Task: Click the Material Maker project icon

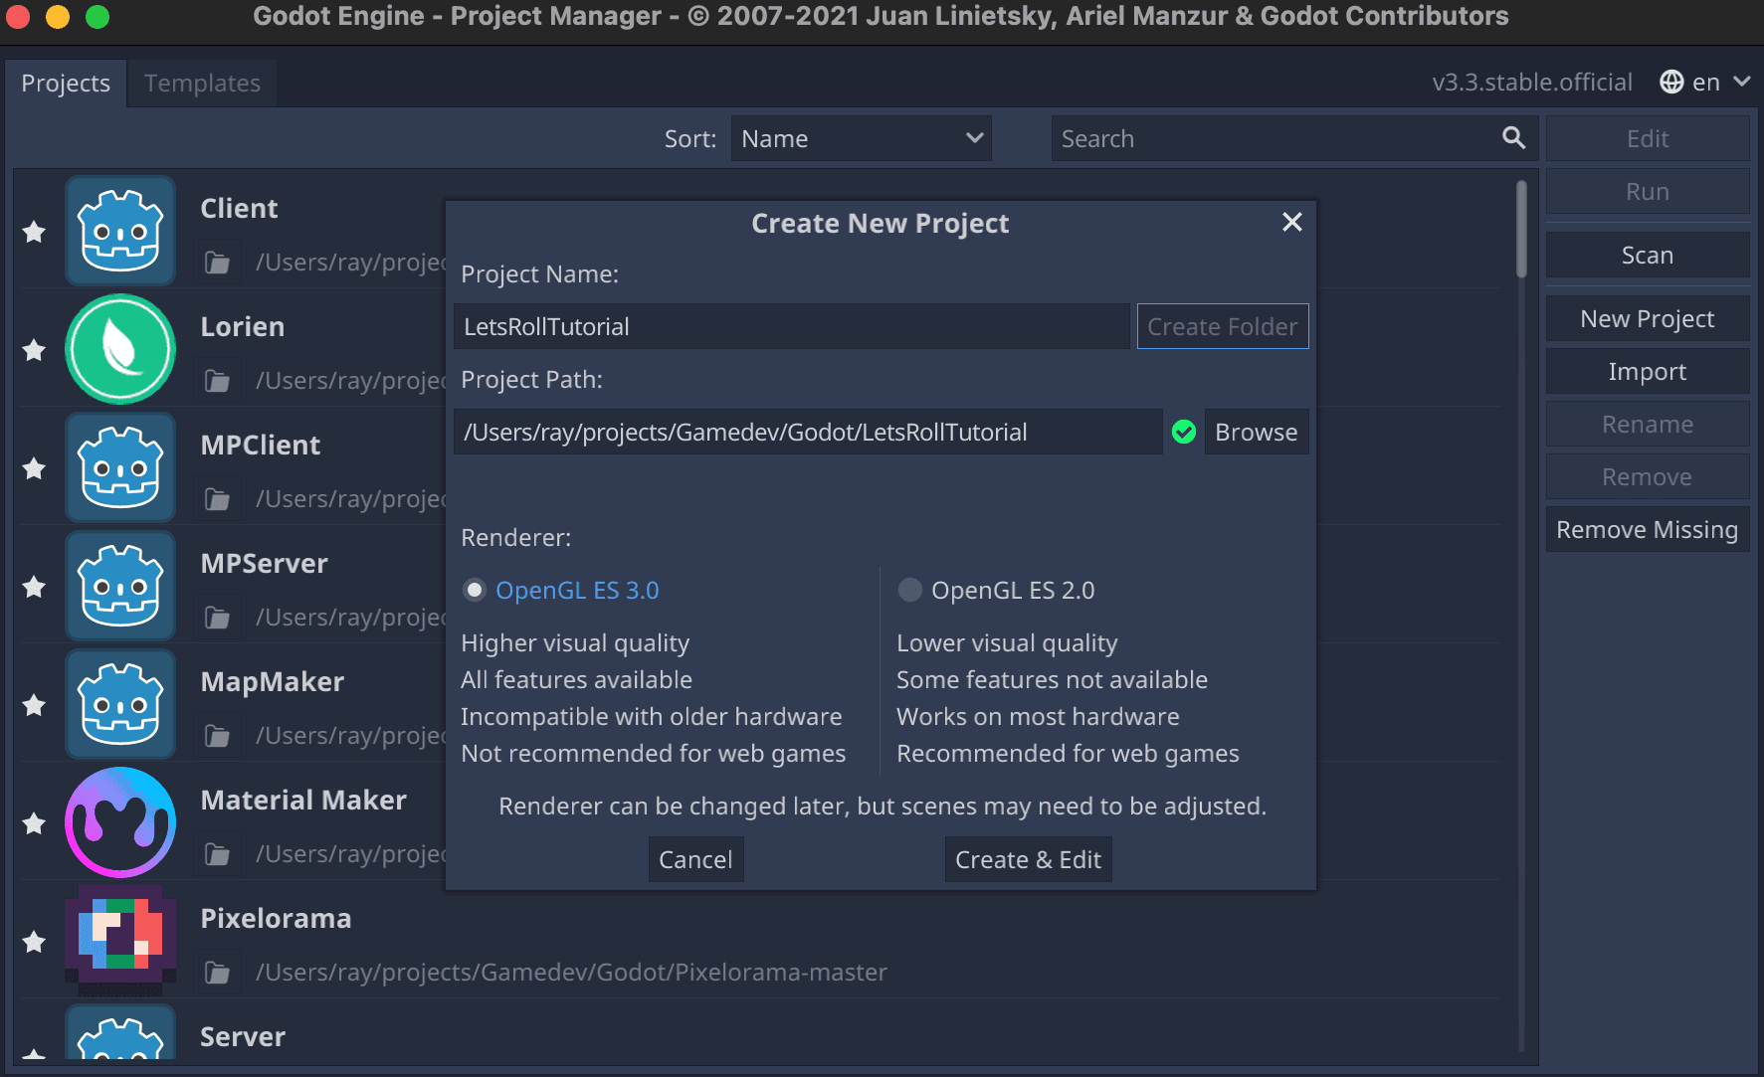Action: pos(120,822)
